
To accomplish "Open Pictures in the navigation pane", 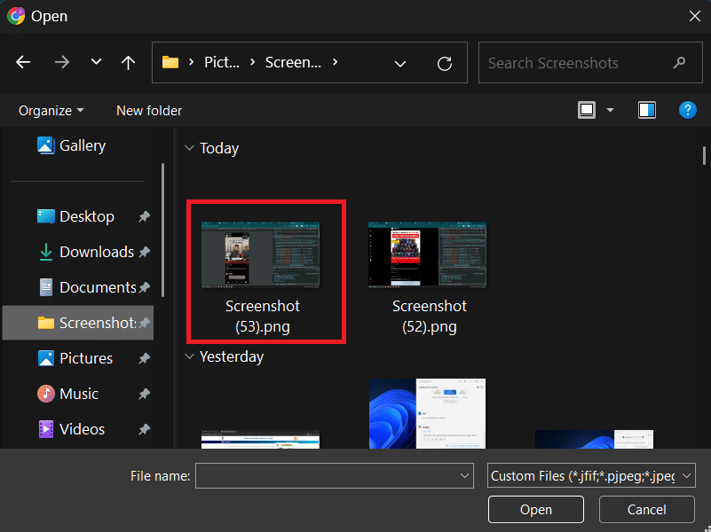I will tap(77, 358).
